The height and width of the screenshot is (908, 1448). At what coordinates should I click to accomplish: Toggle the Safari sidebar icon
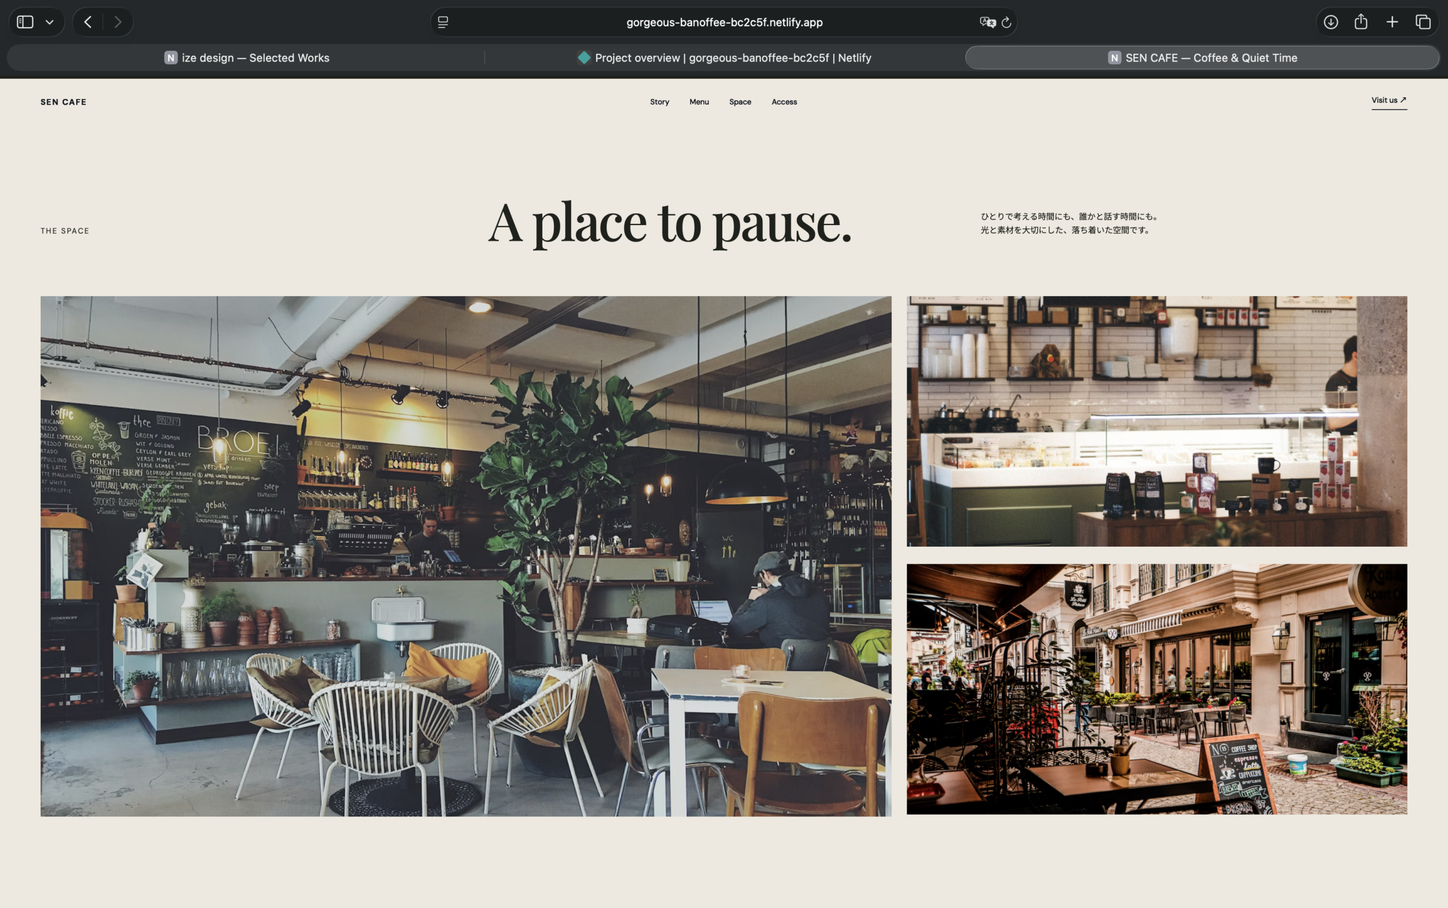click(x=25, y=22)
